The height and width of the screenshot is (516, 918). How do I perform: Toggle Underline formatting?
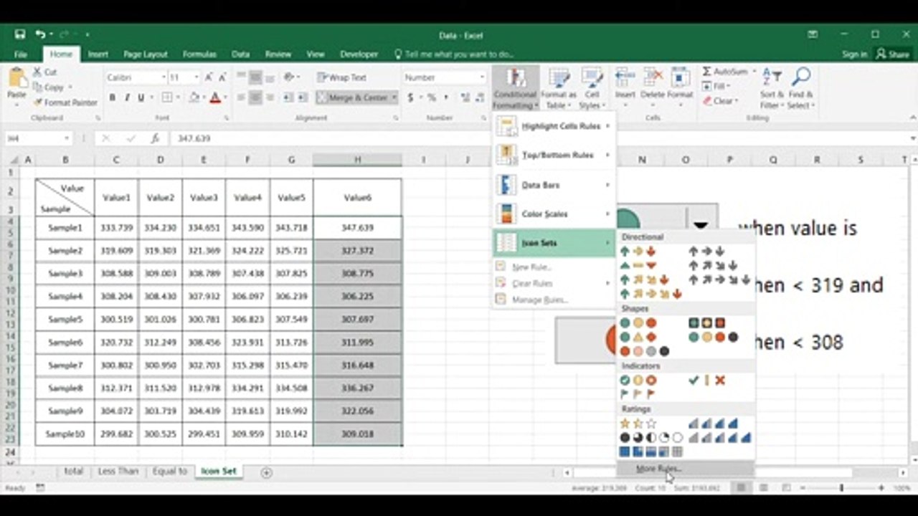point(141,97)
